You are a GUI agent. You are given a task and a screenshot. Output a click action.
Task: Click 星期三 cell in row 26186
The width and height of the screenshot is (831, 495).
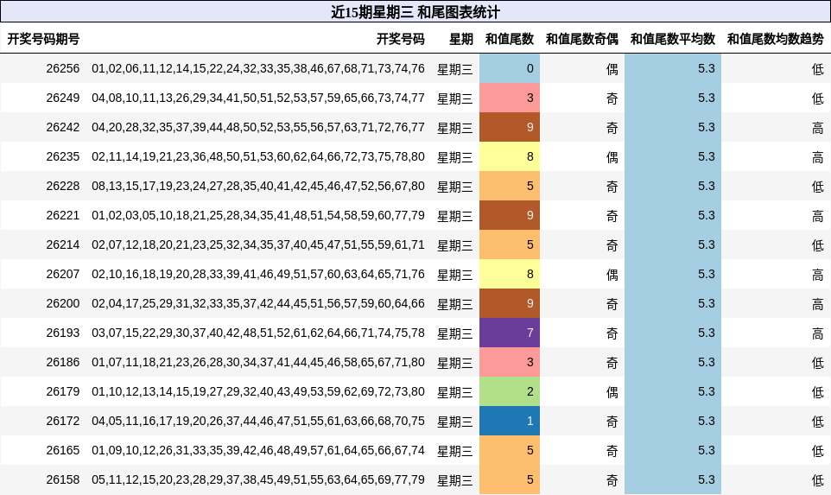(454, 363)
